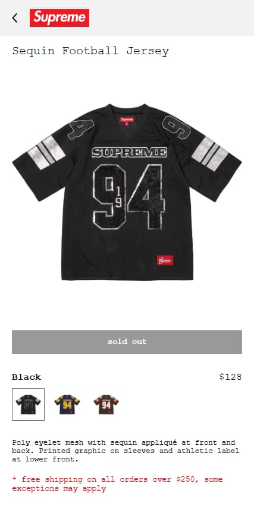The image size is (254, 524).
Task: Tap the 4 on the jersey's left shoulder
Action: 81,129
